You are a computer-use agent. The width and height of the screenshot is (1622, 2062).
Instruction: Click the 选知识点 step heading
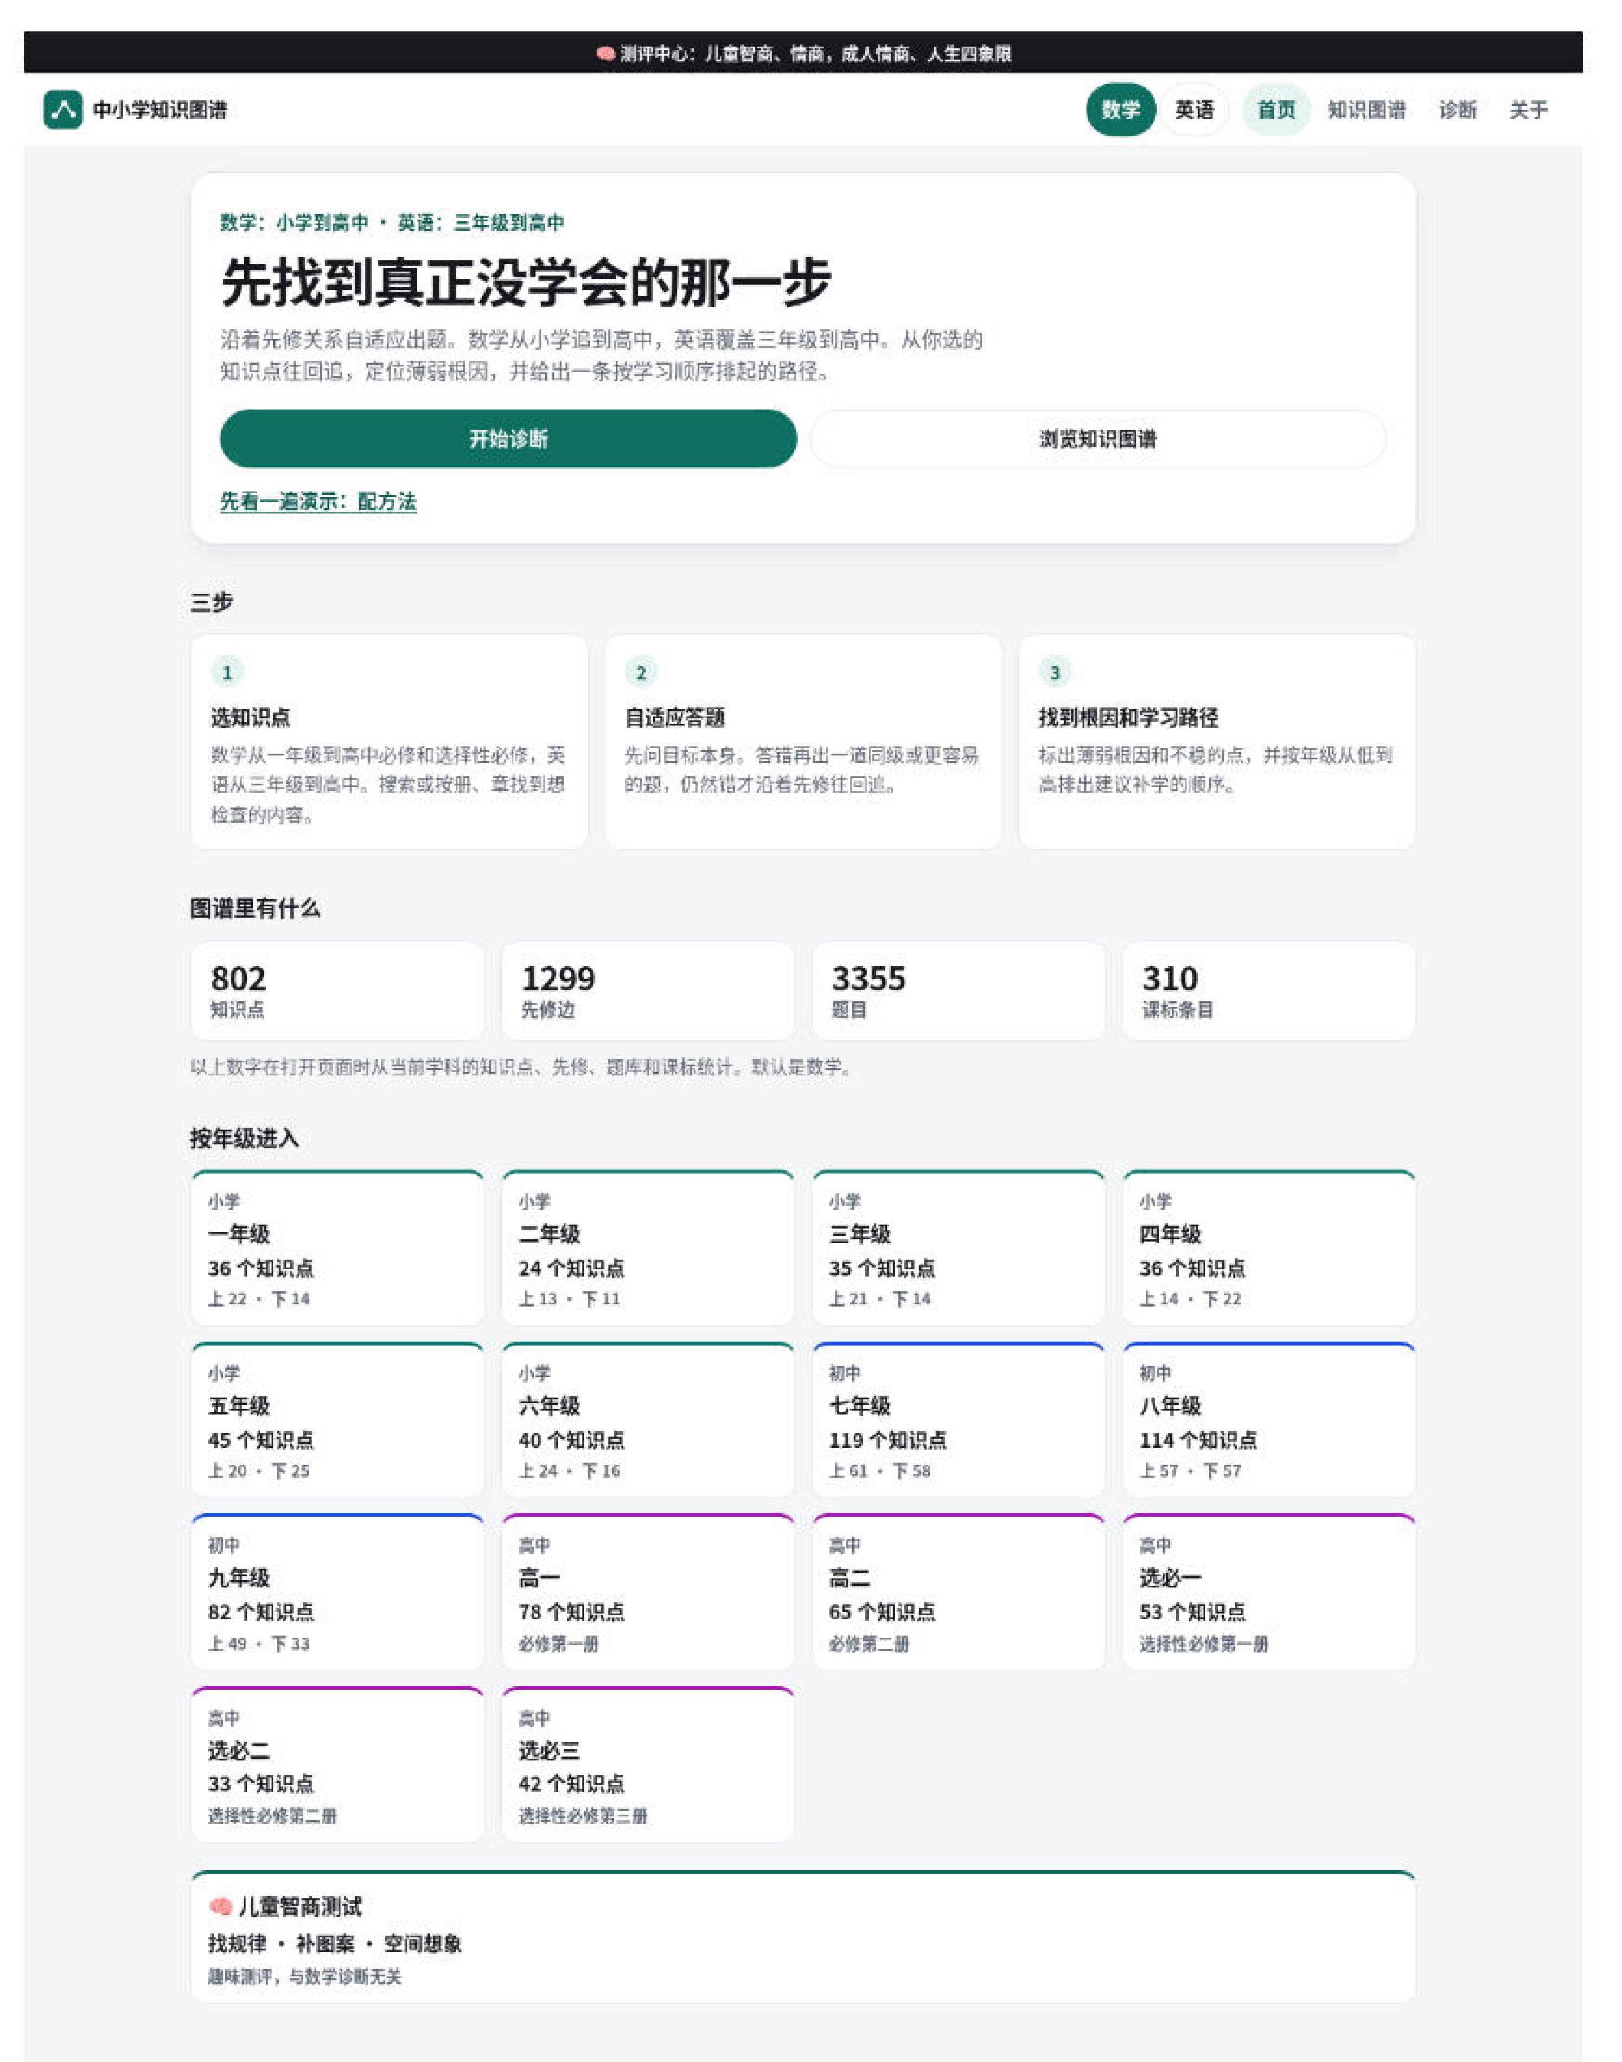click(x=251, y=717)
